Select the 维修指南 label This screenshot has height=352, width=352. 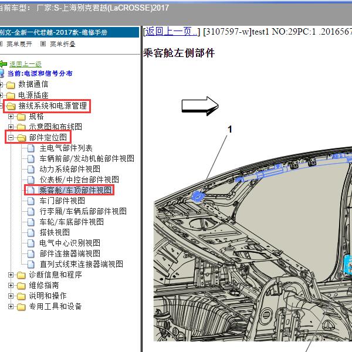click(x=44, y=285)
